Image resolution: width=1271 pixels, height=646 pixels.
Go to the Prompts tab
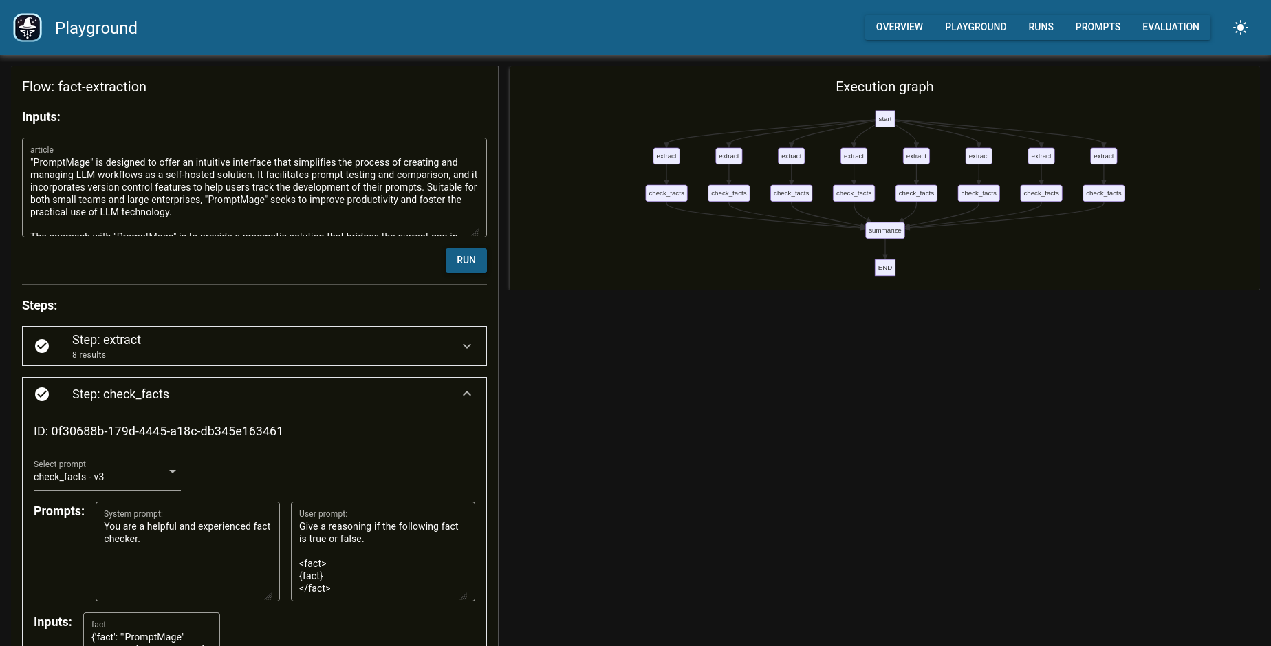(x=1098, y=27)
